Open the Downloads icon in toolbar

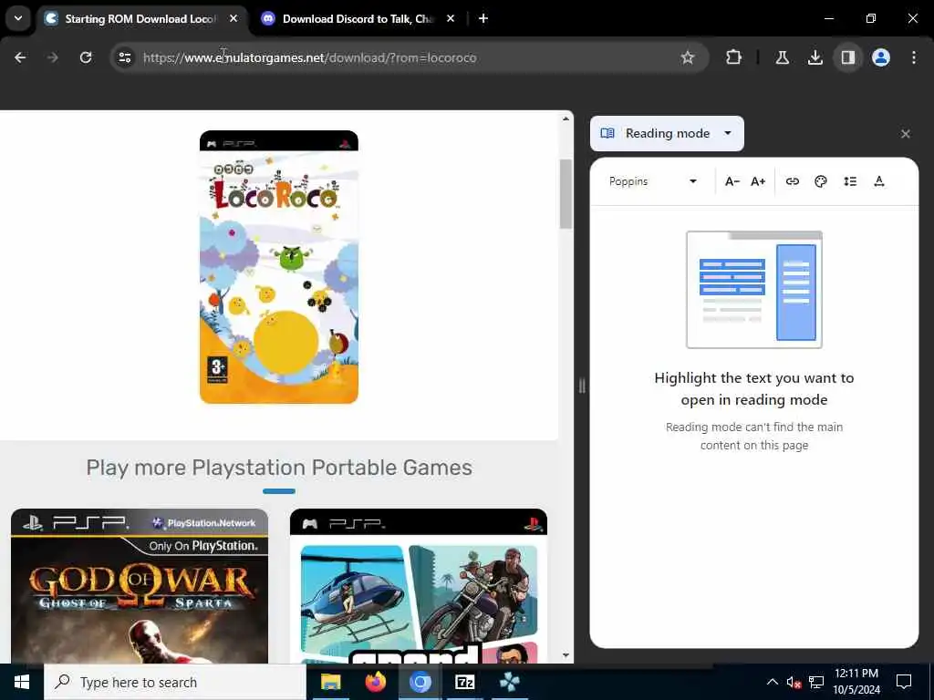(815, 57)
